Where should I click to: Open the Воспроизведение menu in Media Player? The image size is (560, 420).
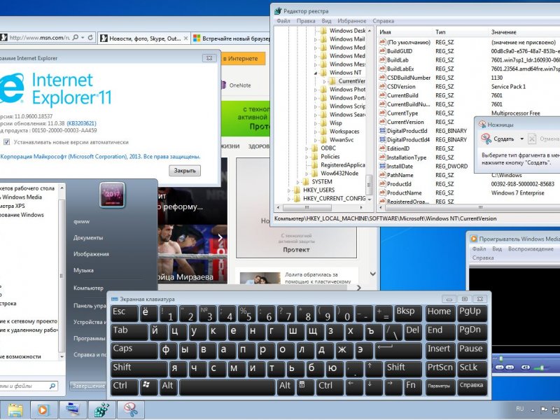pos(531,249)
